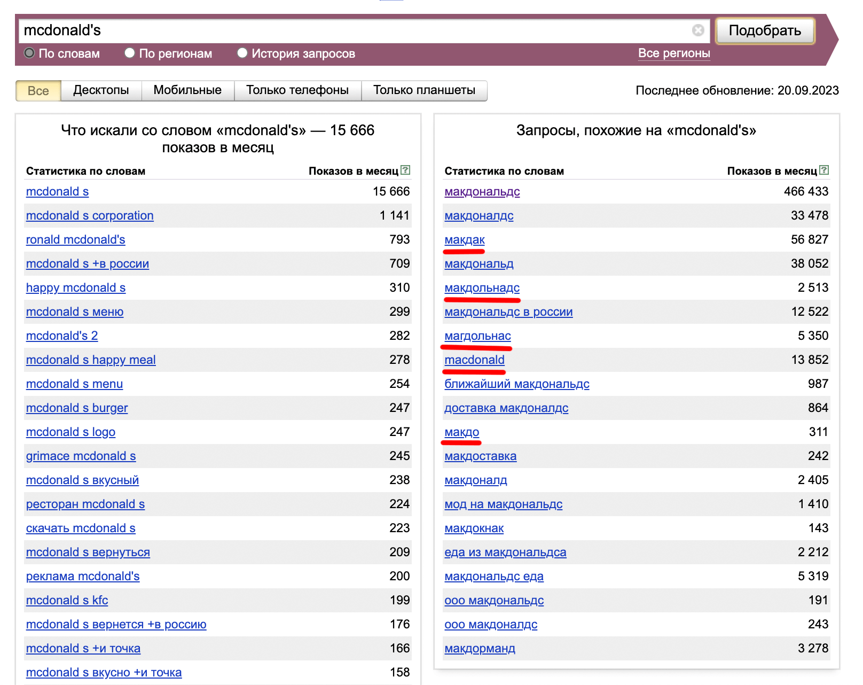Viewport: 863px width, 685px height.
Task: Open the макдорманд link
Action: pos(480,648)
